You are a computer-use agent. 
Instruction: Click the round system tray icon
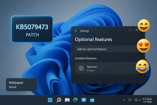(x=130, y=100)
